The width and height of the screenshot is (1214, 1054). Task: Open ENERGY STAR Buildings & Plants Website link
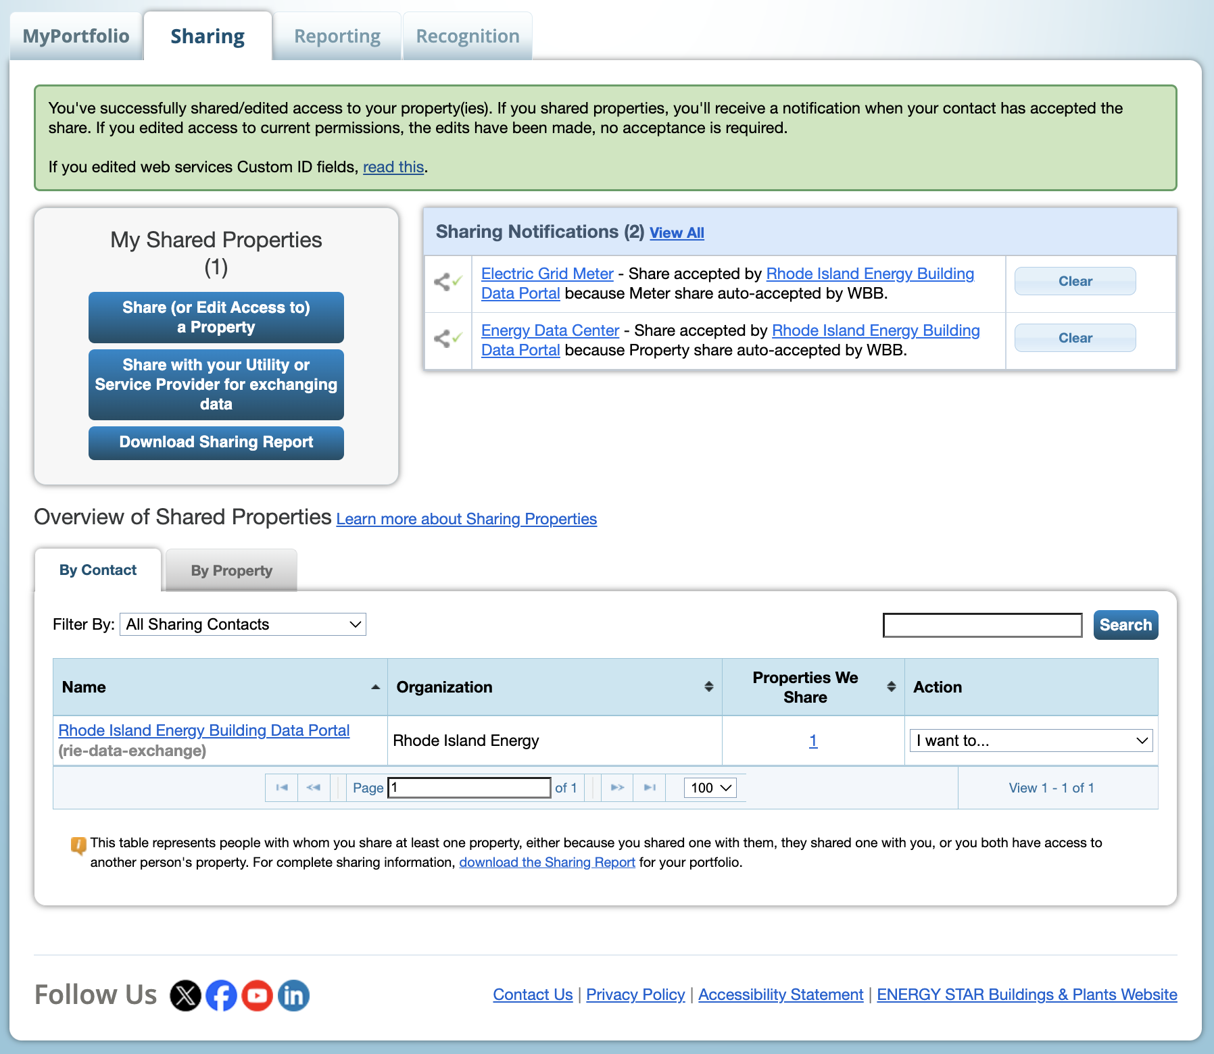pos(1027,995)
